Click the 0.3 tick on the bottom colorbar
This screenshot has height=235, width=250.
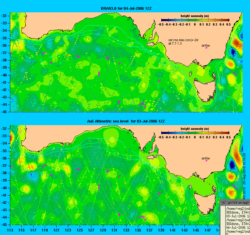pyautogui.click(x=215, y=137)
